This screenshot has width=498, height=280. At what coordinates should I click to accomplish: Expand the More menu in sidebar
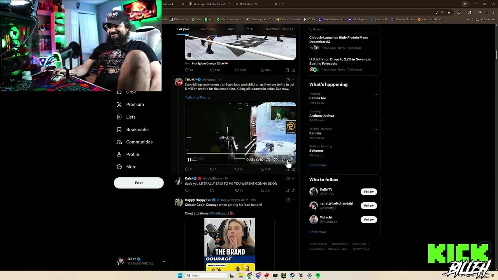click(127, 167)
